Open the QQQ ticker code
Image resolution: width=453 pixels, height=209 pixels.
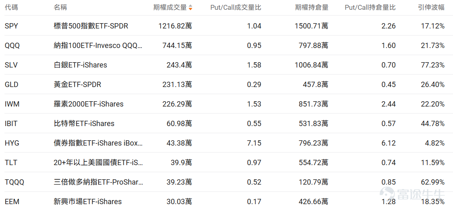coord(12,46)
